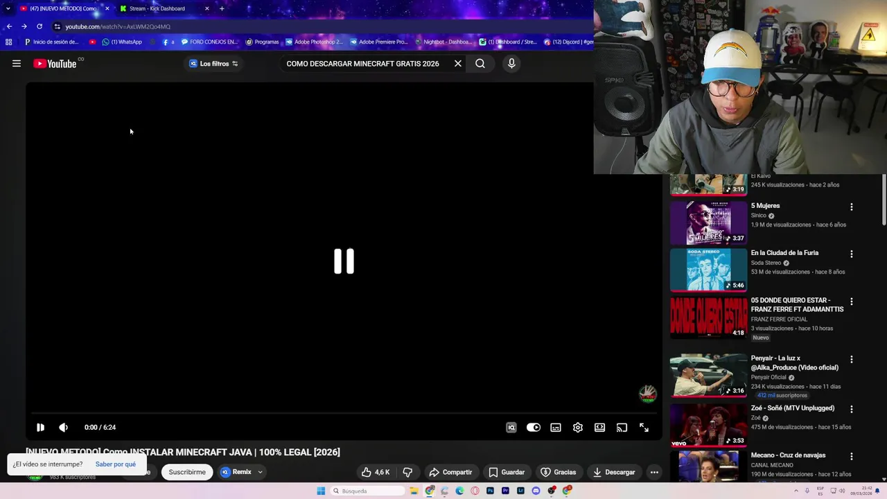The image size is (887, 499).
Task: Pause video using the player control bar button
Action: point(40,428)
